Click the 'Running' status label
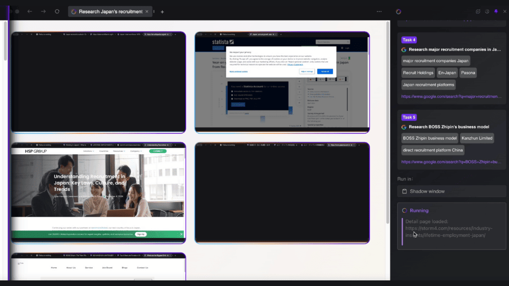Viewport: 509px width, 286px height. 419,210
